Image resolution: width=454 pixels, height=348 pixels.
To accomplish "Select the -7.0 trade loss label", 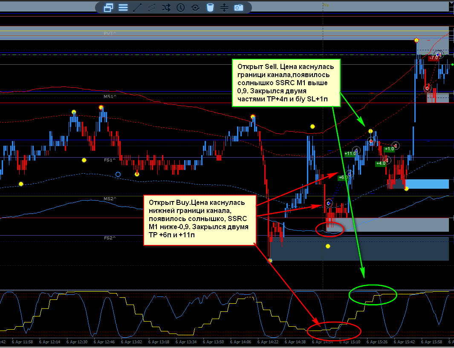I will click(433, 58).
